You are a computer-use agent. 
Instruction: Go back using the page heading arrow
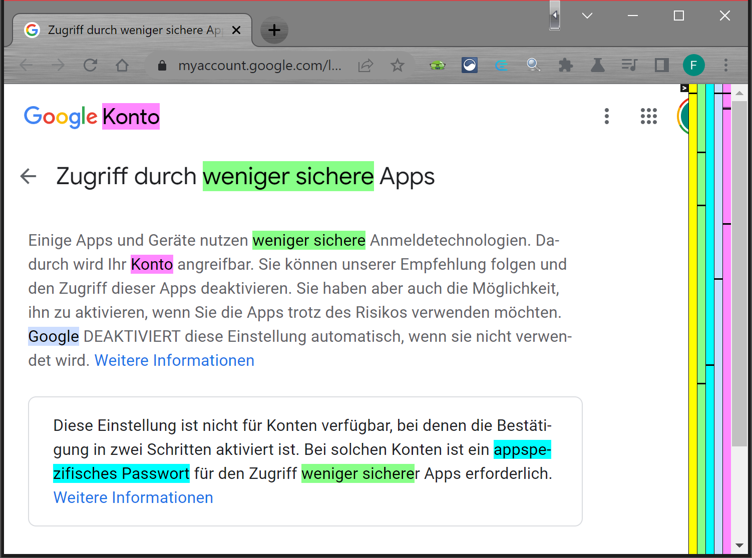point(29,176)
